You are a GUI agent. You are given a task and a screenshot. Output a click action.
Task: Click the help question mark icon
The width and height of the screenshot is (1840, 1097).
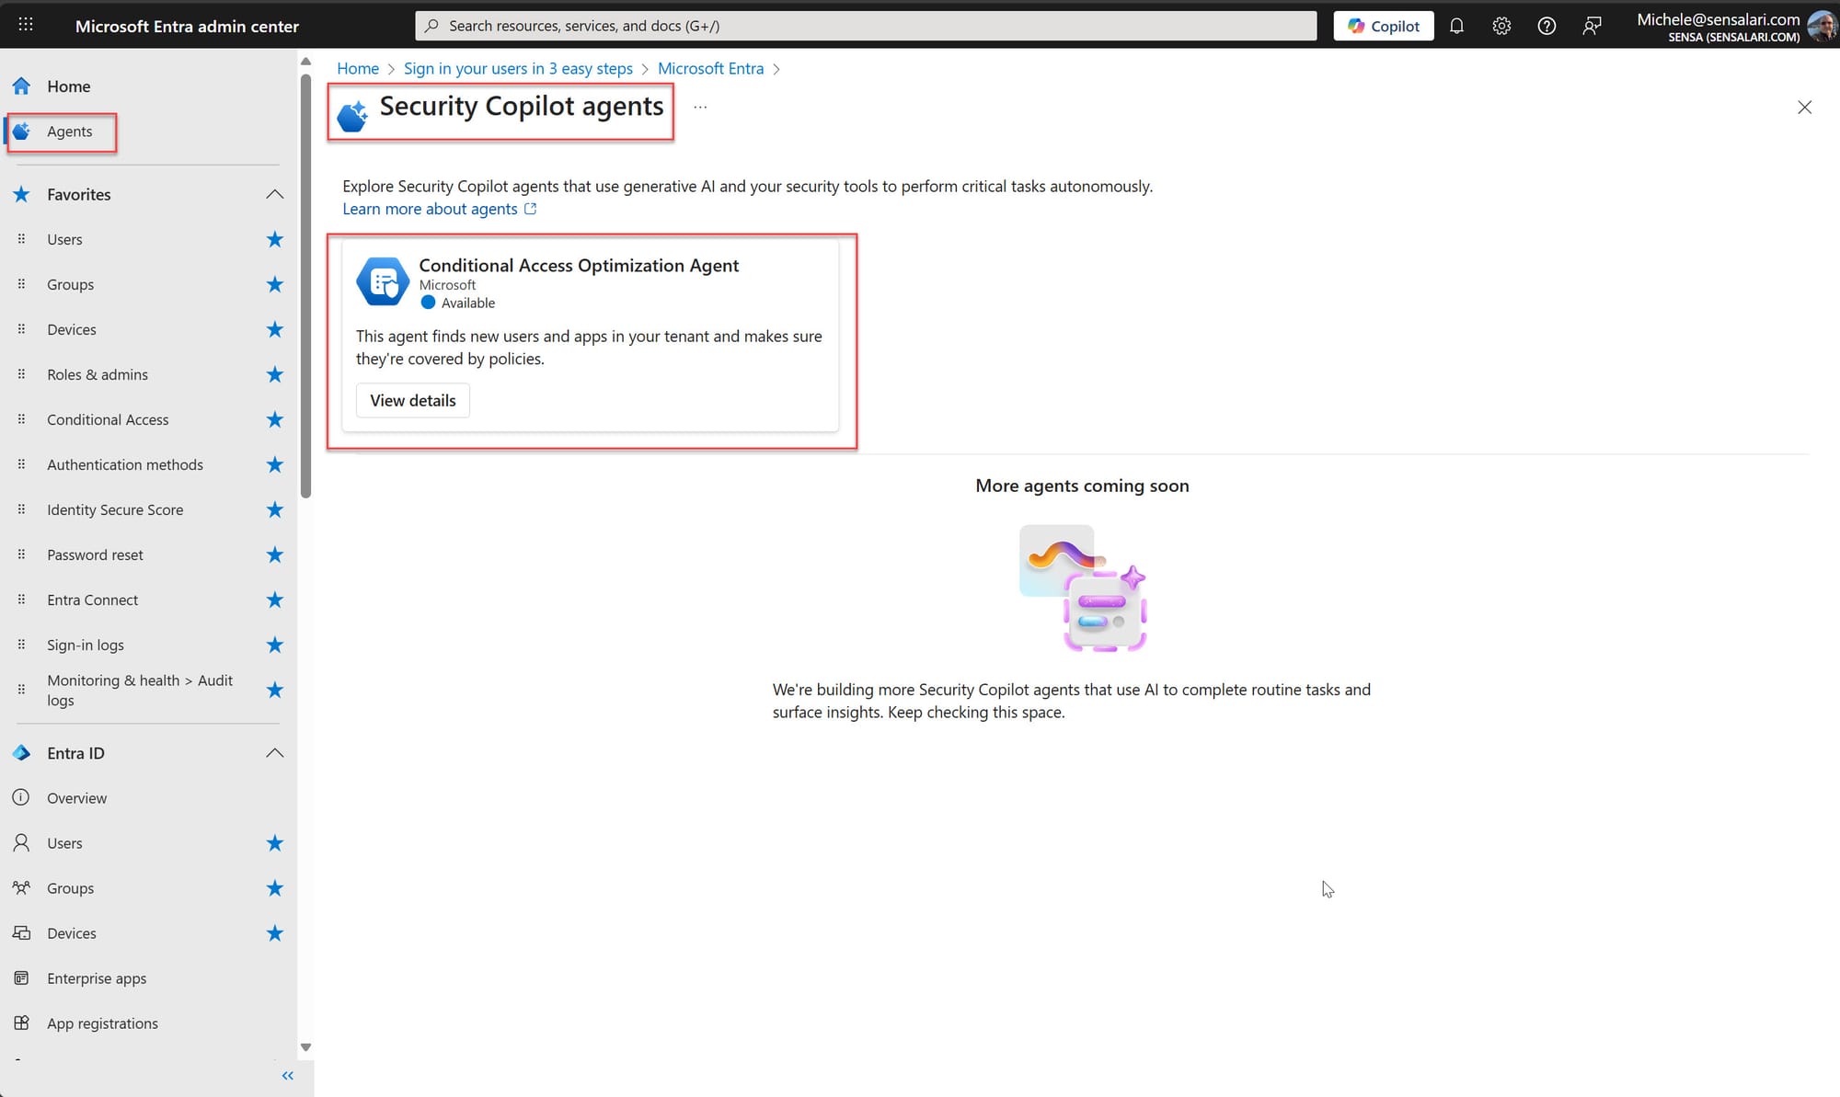coord(1547,26)
